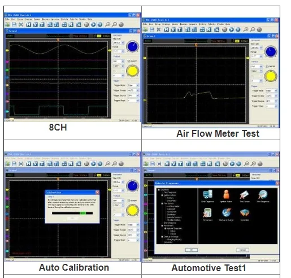Close the Vehicle Diagnosis dialog
The height and width of the screenshot is (278, 291).
(x=277, y=183)
